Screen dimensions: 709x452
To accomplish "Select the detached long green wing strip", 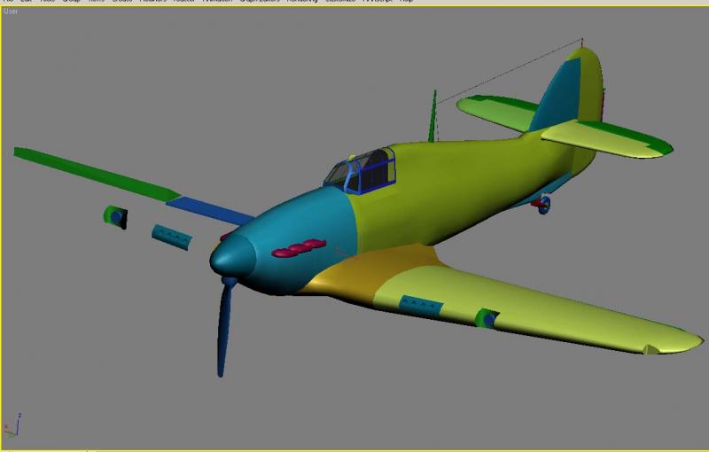I will (x=96, y=174).
